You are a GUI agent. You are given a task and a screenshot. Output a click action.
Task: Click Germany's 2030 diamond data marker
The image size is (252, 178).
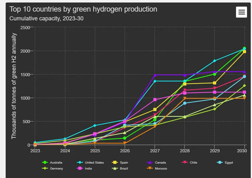(244, 86)
